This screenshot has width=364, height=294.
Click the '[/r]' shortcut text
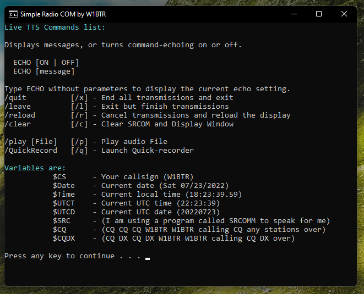(79, 115)
